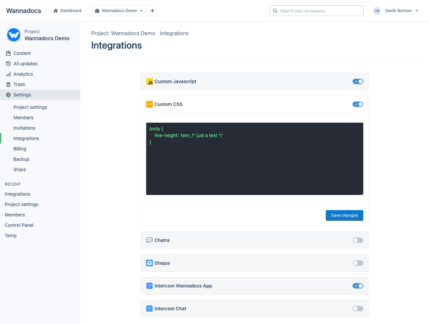Screen dimensions: 429x324
Task: Click the workspace search field
Action: click(x=317, y=11)
